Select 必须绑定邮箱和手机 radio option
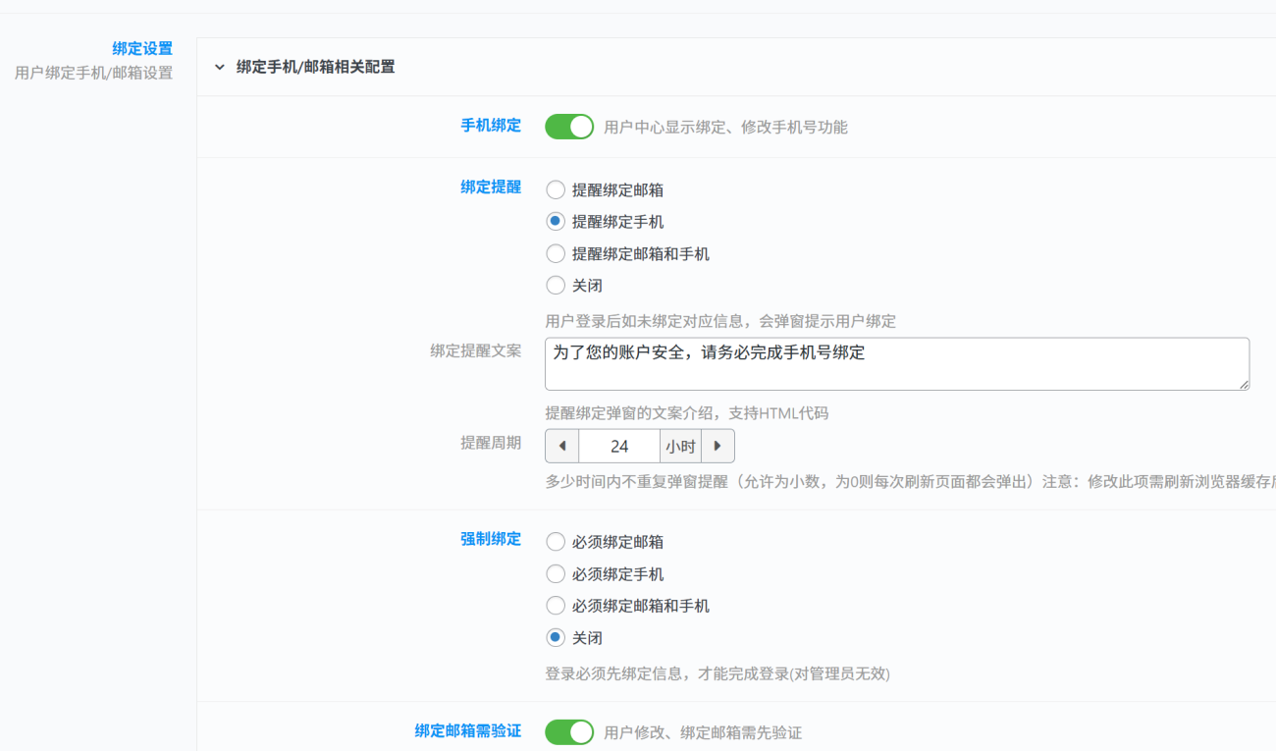The image size is (1276, 751). (556, 606)
